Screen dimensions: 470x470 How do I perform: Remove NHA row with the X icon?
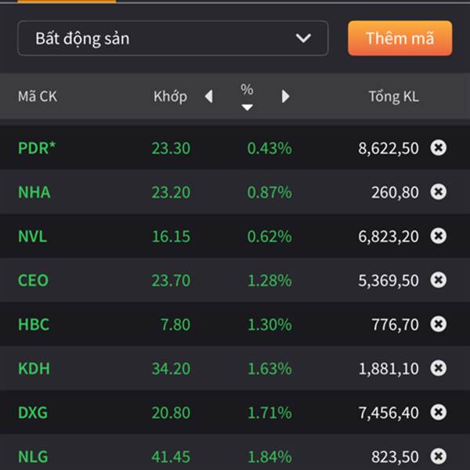point(438,192)
